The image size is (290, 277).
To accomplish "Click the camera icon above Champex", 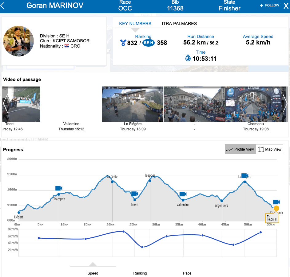I will tap(59, 188).
